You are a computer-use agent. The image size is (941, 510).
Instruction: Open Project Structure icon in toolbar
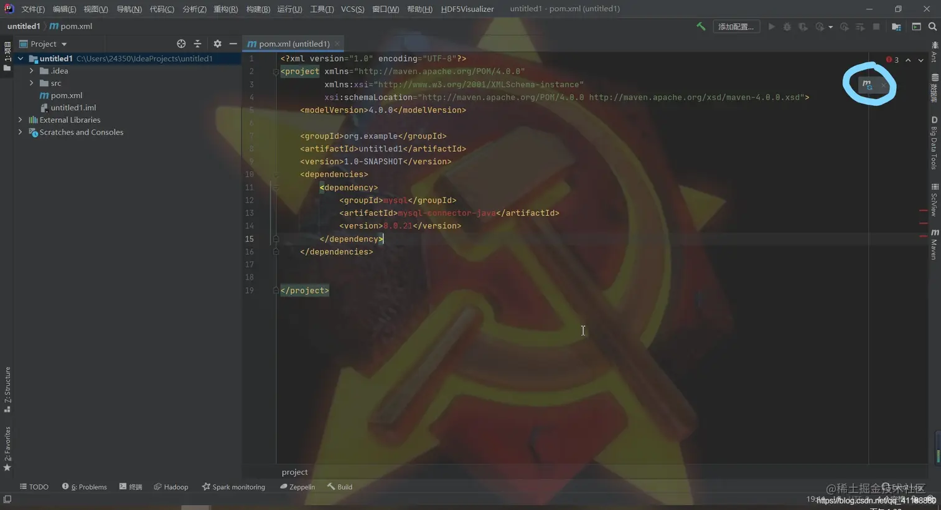(x=896, y=27)
